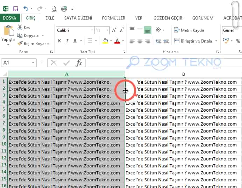The image size is (242, 188).
Task: Align text left
Action: click(x=132, y=41)
